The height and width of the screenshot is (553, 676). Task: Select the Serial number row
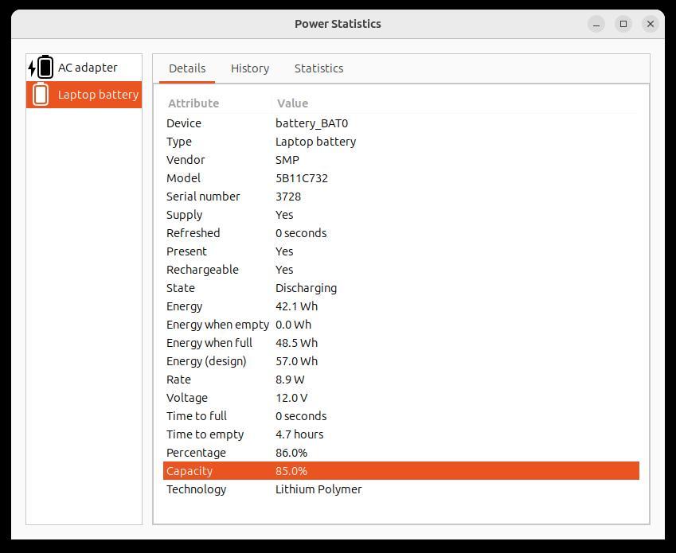tap(401, 197)
